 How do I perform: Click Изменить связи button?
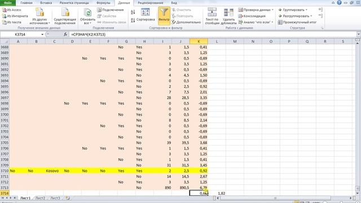click(112, 23)
